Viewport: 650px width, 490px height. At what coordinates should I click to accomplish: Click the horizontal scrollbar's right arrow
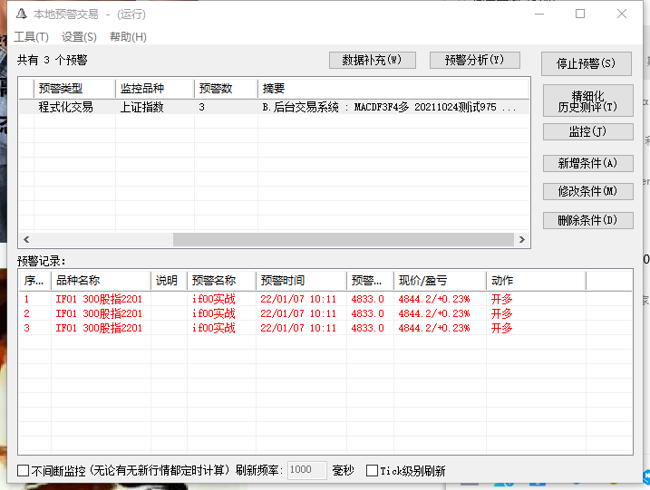click(x=521, y=240)
